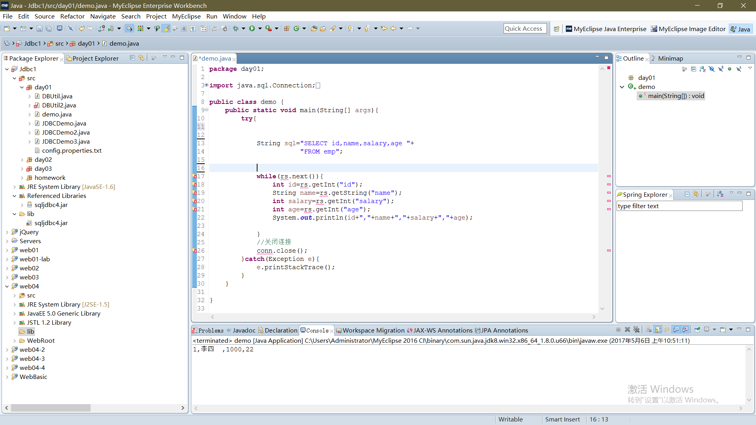Click Toggle Mark Occurrences highlighter icon
This screenshot has width=756, height=425.
[x=166, y=28]
